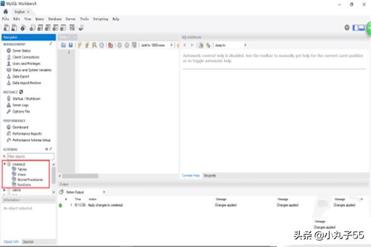Click the create new stored procedure toolbar icon

click(x=56, y=28)
